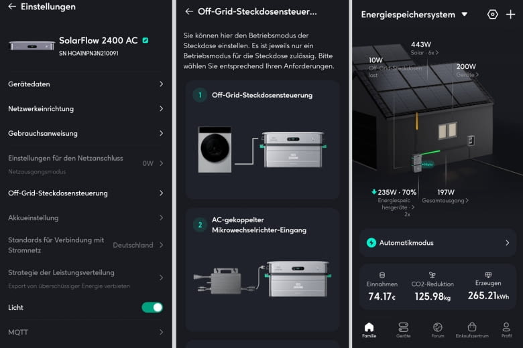Viewport: 523px width, 348px height.
Task: Open Gerätedaten settings entry
Action: point(85,84)
